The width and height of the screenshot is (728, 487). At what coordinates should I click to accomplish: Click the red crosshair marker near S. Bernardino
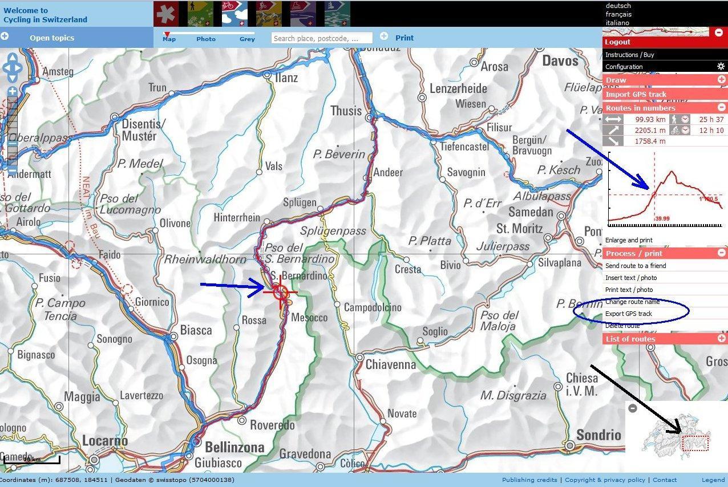pyautogui.click(x=280, y=293)
